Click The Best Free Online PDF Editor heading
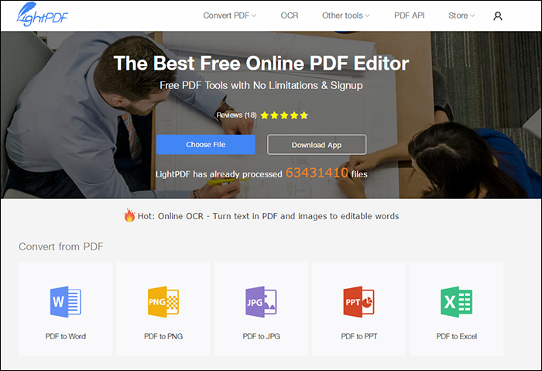 pyautogui.click(x=261, y=64)
